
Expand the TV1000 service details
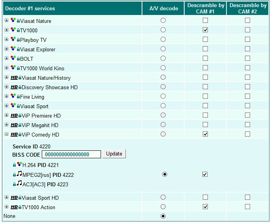7,30
